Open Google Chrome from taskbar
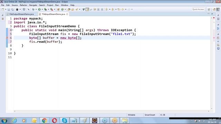This screenshot has width=221, height=124. point(45,121)
